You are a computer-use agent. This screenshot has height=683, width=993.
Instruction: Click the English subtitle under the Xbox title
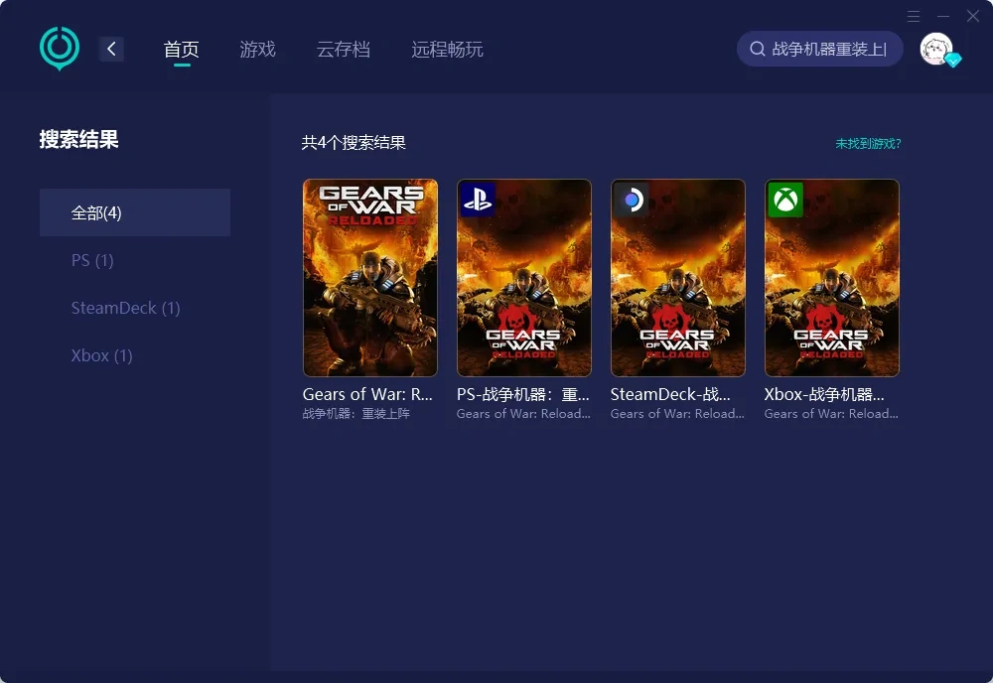click(x=831, y=414)
